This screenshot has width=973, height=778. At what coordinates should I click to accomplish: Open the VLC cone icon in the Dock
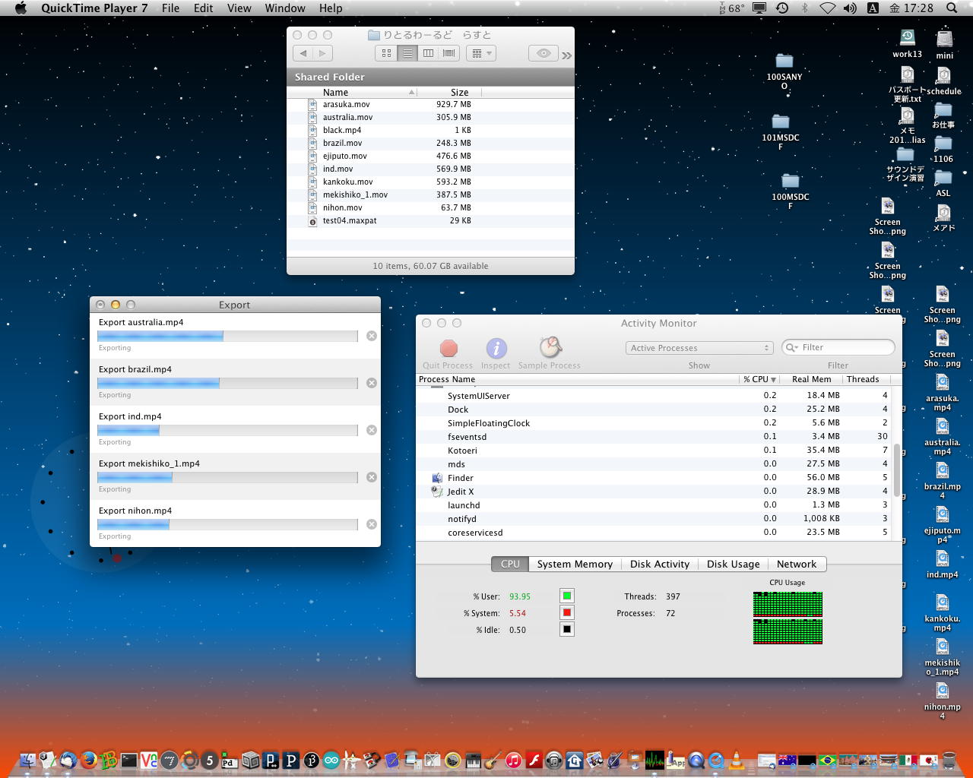point(736,760)
